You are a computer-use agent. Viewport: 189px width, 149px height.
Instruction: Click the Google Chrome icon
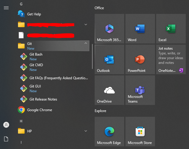tap(21, 110)
